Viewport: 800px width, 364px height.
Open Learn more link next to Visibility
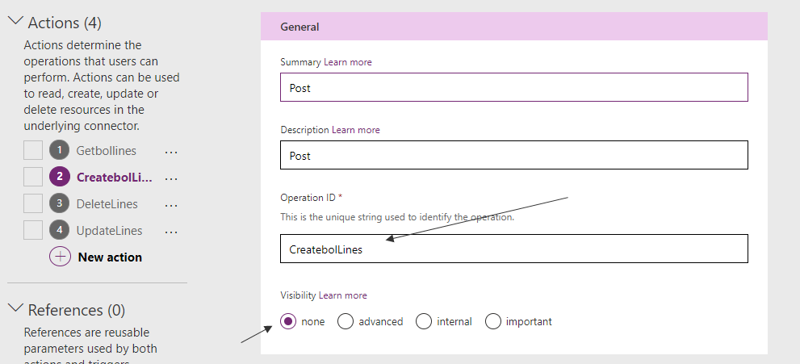[x=342, y=295]
